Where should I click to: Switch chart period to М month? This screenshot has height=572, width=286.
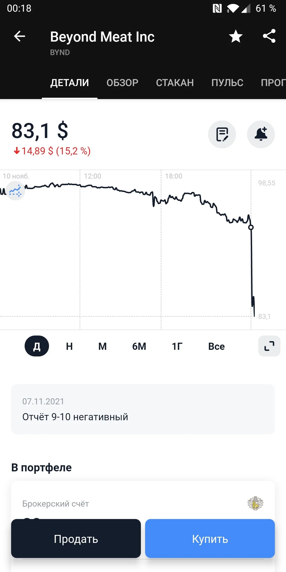tap(102, 346)
